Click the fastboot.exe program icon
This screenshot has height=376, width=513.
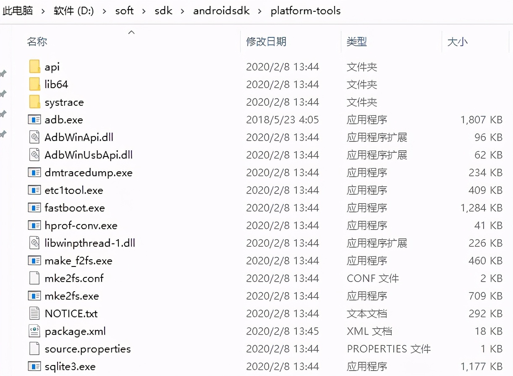click(x=34, y=208)
